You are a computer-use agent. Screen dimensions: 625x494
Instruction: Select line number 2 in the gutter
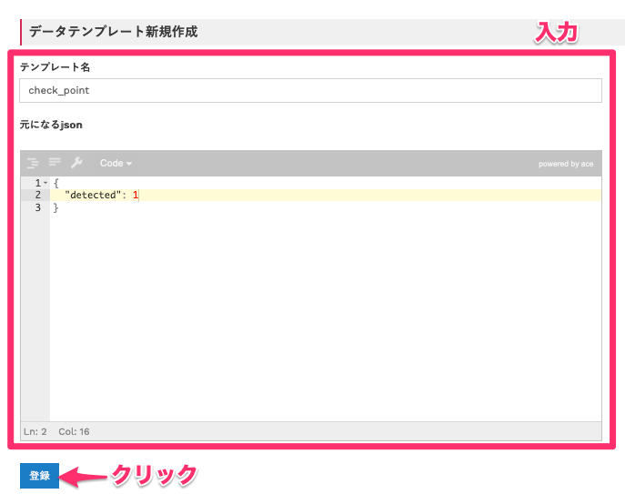click(x=38, y=195)
